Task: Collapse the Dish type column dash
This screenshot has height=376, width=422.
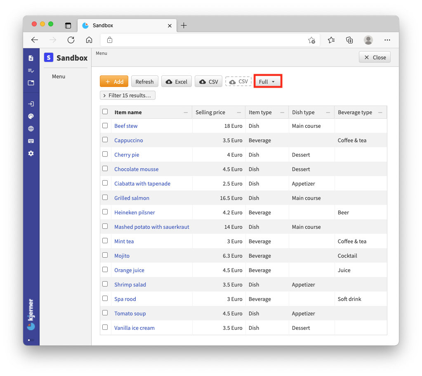Action: coord(328,113)
